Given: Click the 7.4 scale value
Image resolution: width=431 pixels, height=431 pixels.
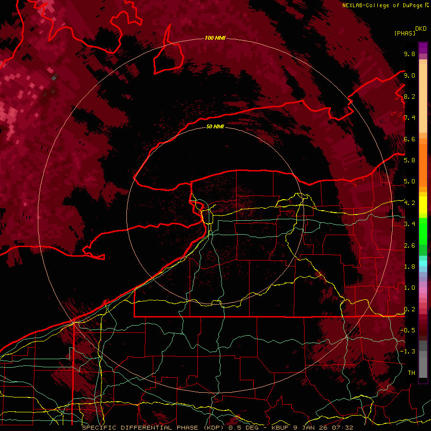Looking at the screenshot, I should click(x=409, y=118).
